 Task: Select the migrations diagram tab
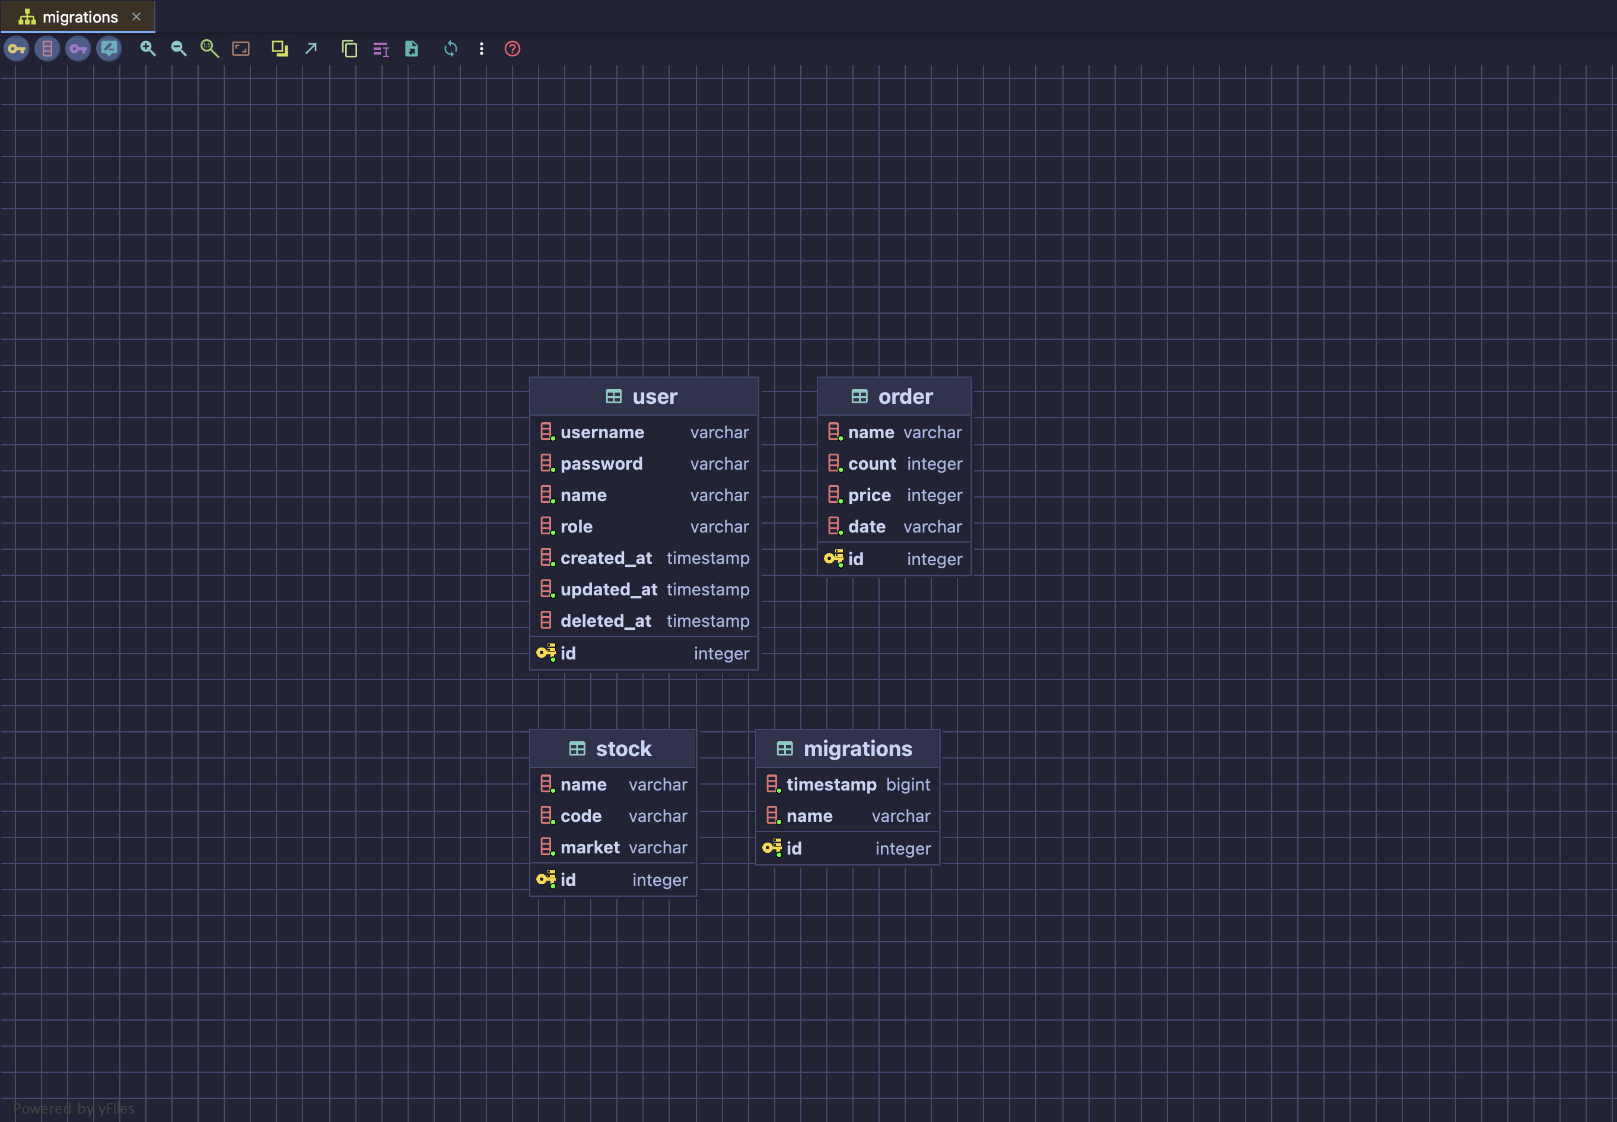click(x=79, y=17)
